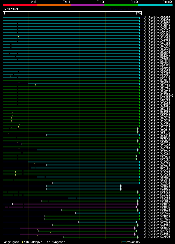Select hit UniRef100_Q941B7
Screen dimensions: 175x244
157,87
